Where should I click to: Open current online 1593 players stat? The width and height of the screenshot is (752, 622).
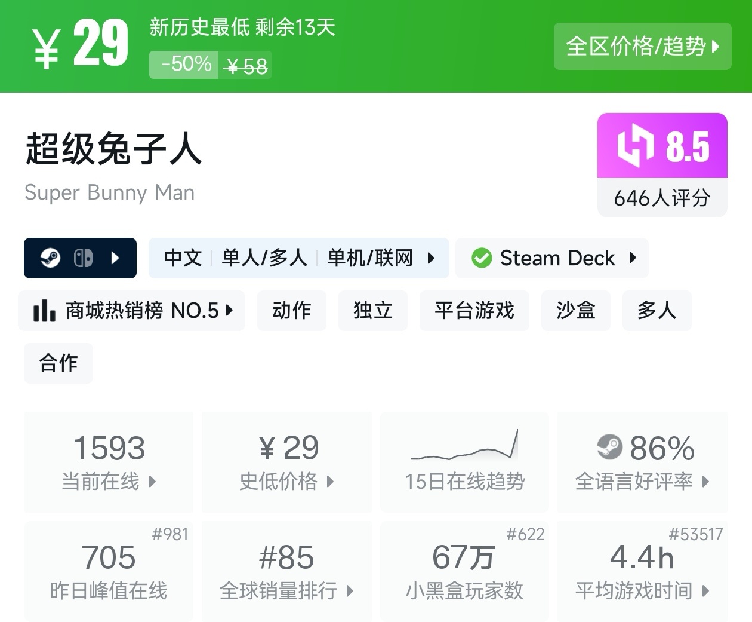click(109, 461)
